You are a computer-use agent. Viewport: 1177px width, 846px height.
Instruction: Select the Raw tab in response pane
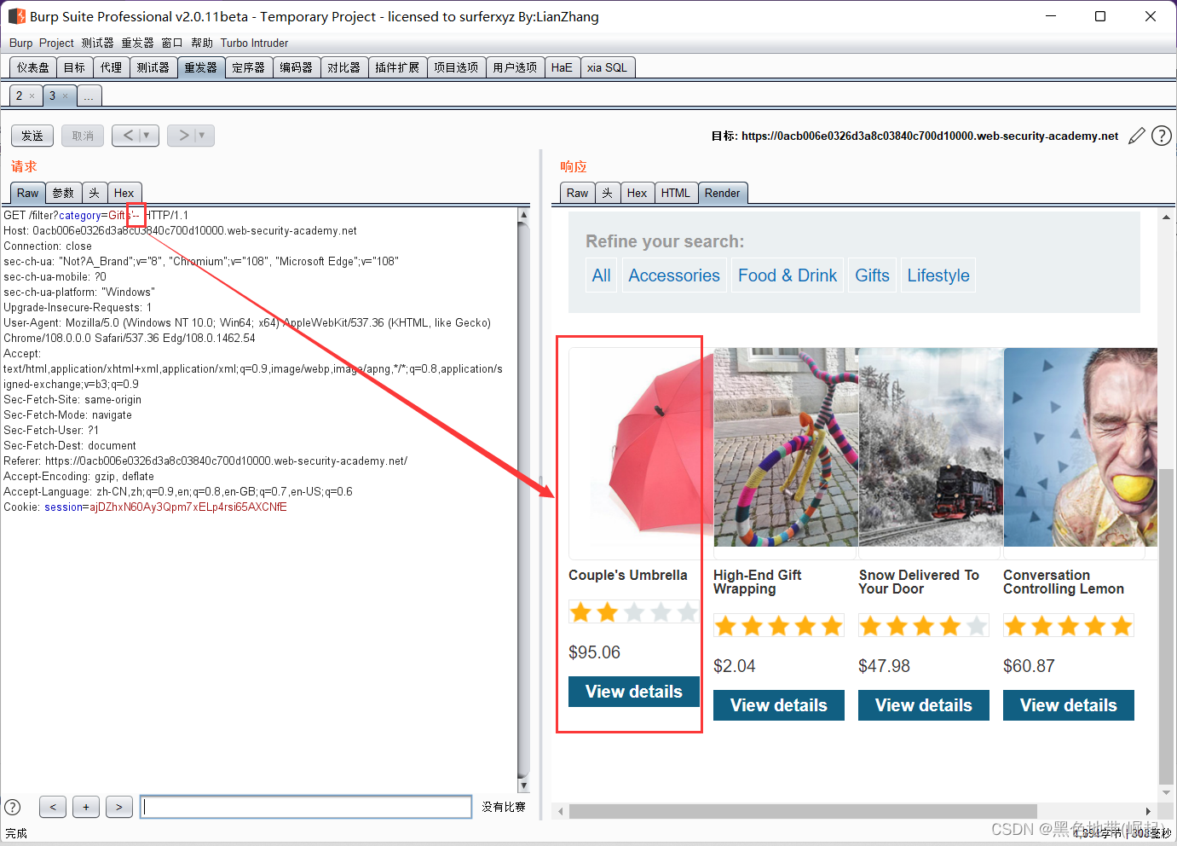[578, 194]
